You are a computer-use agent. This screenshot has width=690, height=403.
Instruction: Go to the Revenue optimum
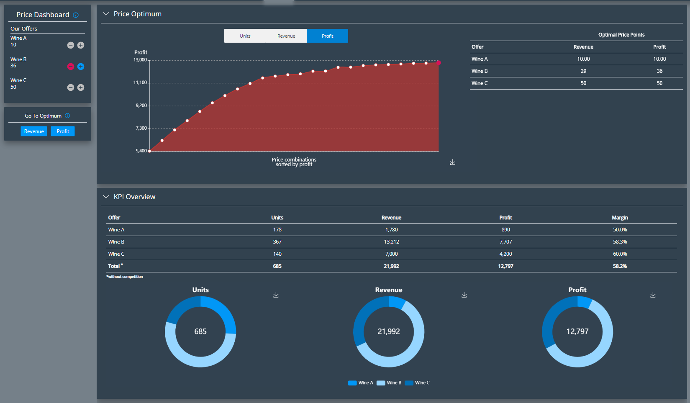tap(34, 131)
